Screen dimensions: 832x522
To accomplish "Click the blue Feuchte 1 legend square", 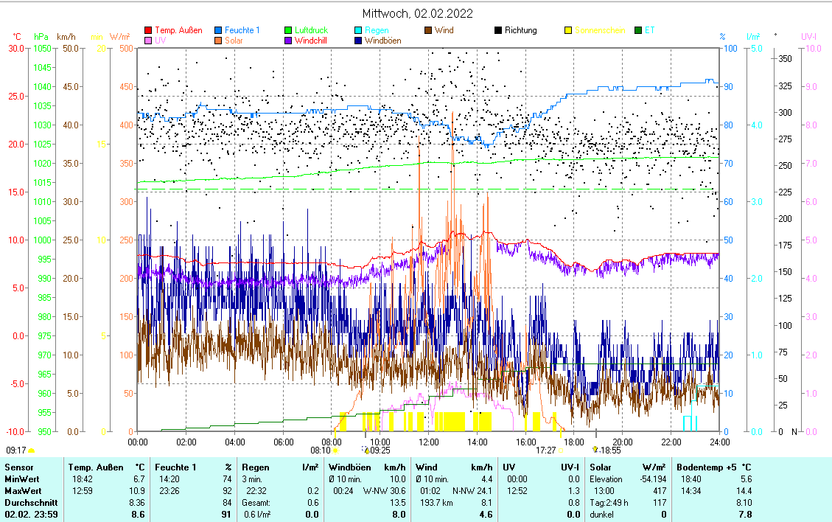I will point(218,31).
